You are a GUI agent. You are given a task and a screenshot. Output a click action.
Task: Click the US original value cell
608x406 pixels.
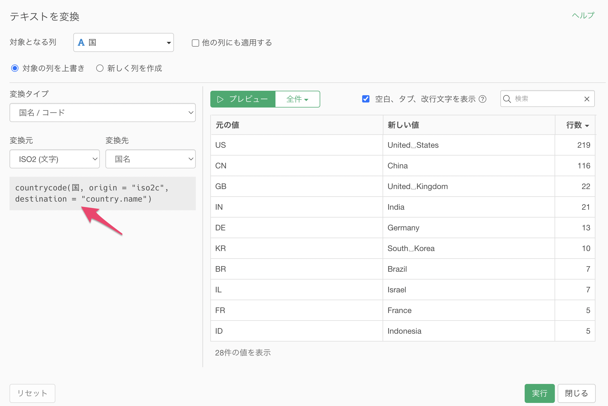tap(297, 145)
